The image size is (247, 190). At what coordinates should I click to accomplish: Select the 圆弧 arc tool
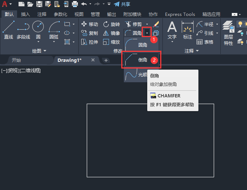54,30
